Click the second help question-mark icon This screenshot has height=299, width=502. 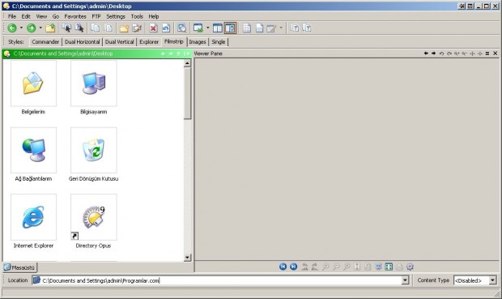click(307, 28)
